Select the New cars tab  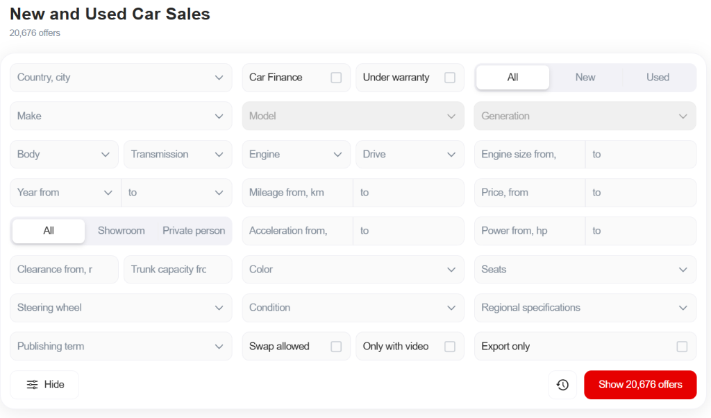585,78
